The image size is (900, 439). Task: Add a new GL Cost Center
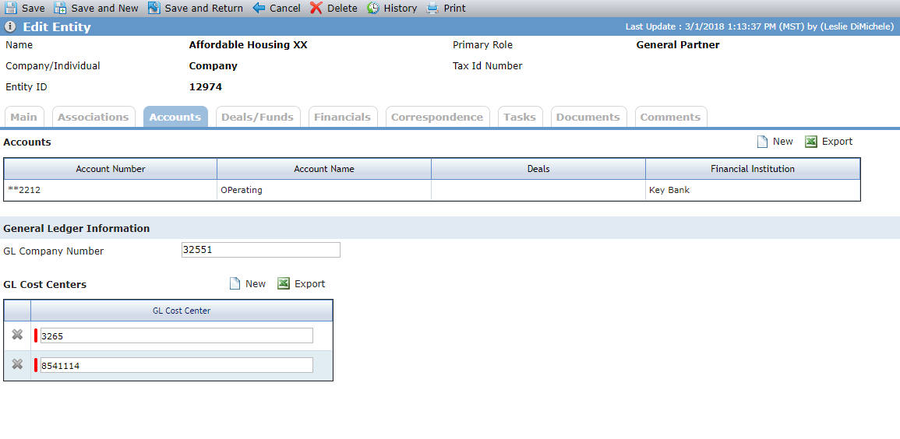click(247, 283)
